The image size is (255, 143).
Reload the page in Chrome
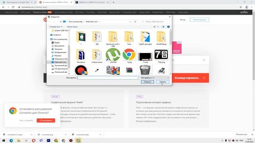[13, 7]
